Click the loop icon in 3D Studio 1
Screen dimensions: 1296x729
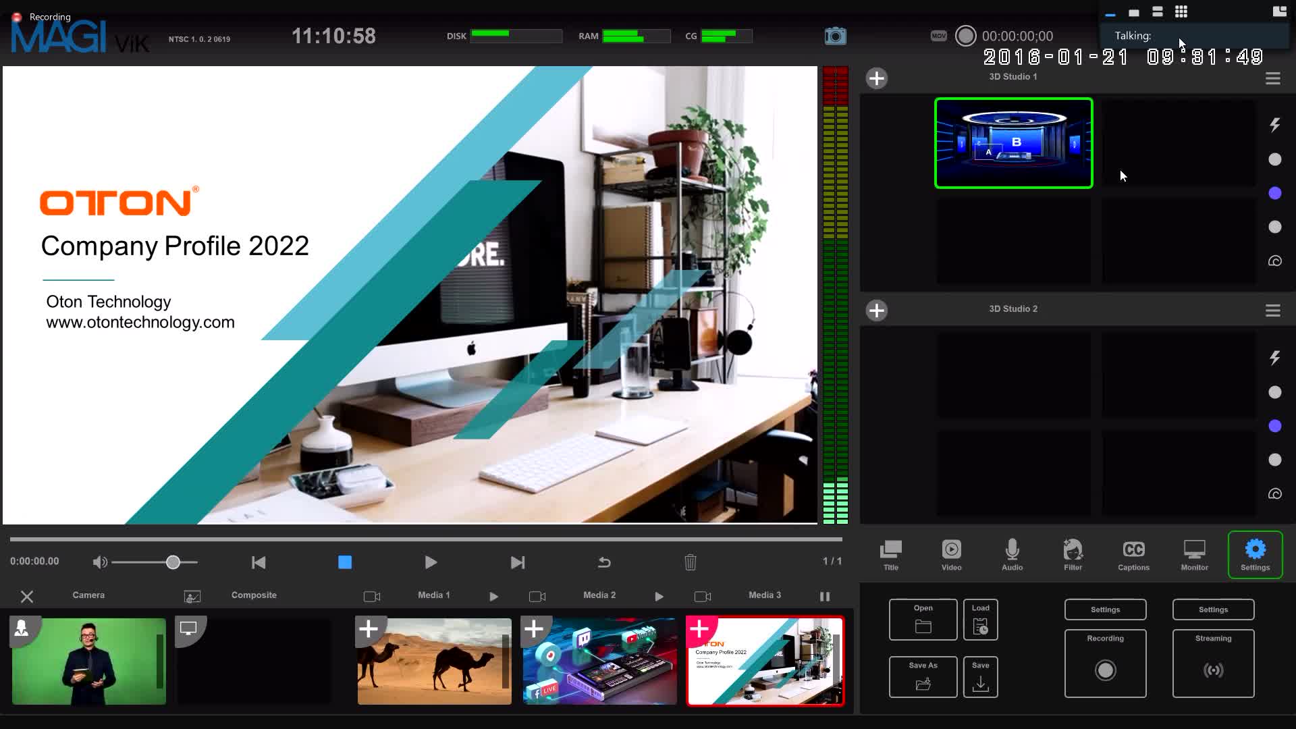point(1274,261)
